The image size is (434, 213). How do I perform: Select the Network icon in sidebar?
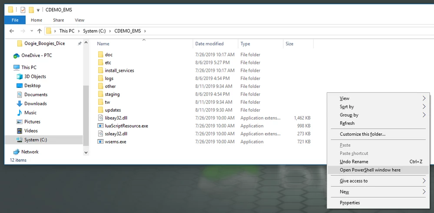(17, 152)
